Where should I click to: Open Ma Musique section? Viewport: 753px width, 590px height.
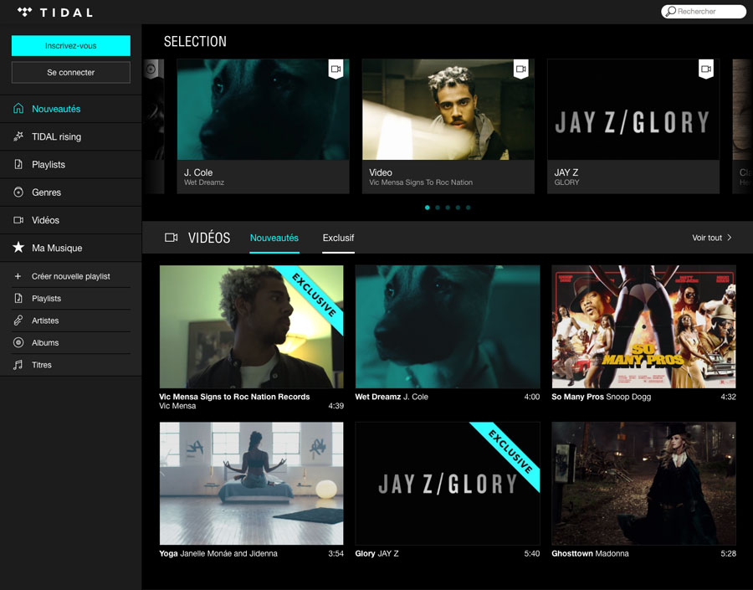pos(70,248)
